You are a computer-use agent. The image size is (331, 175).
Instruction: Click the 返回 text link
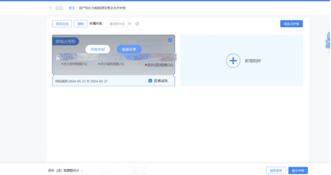[x=59, y=8]
